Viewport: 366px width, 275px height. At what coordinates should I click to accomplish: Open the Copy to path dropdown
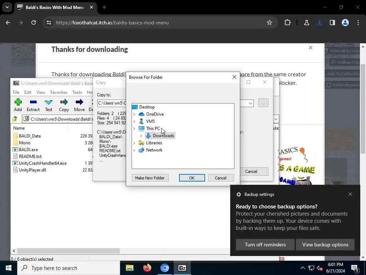(x=251, y=103)
